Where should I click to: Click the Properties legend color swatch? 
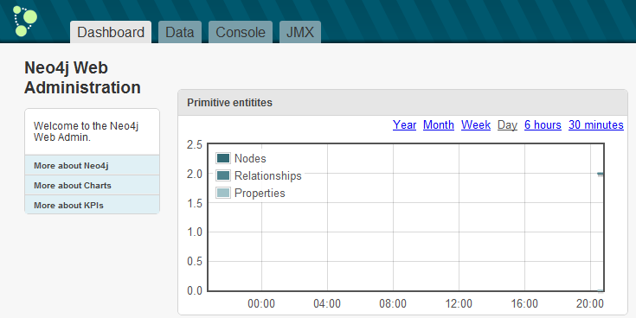(x=223, y=193)
